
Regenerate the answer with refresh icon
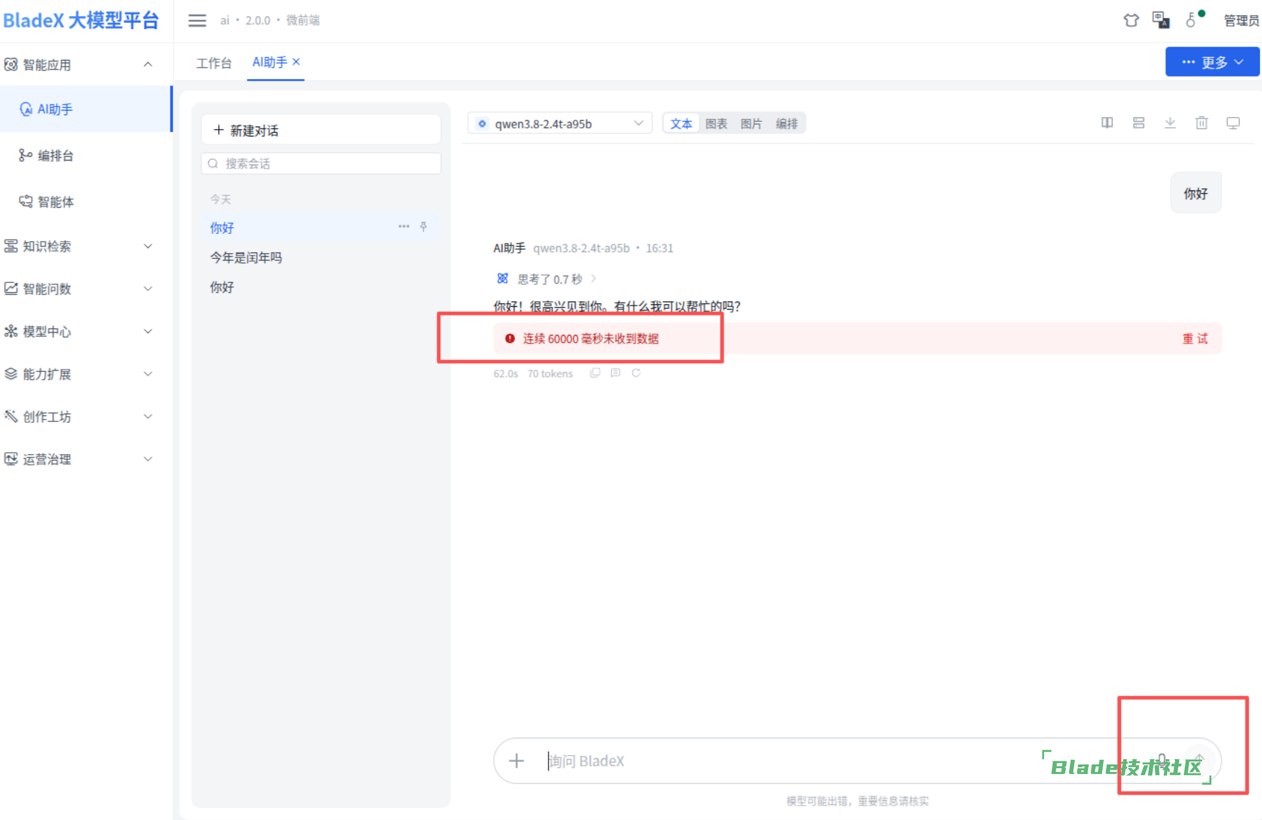(636, 373)
